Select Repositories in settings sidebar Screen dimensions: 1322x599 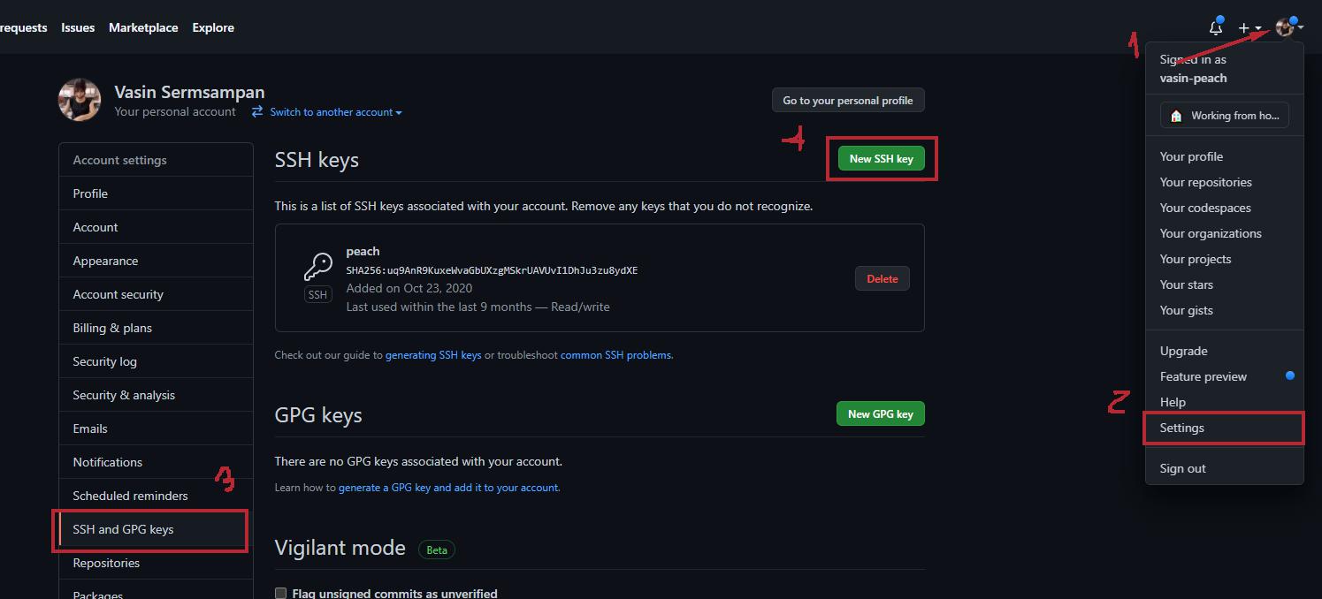(156, 563)
